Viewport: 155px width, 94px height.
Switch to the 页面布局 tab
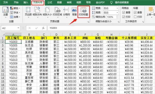[x=38, y=3]
